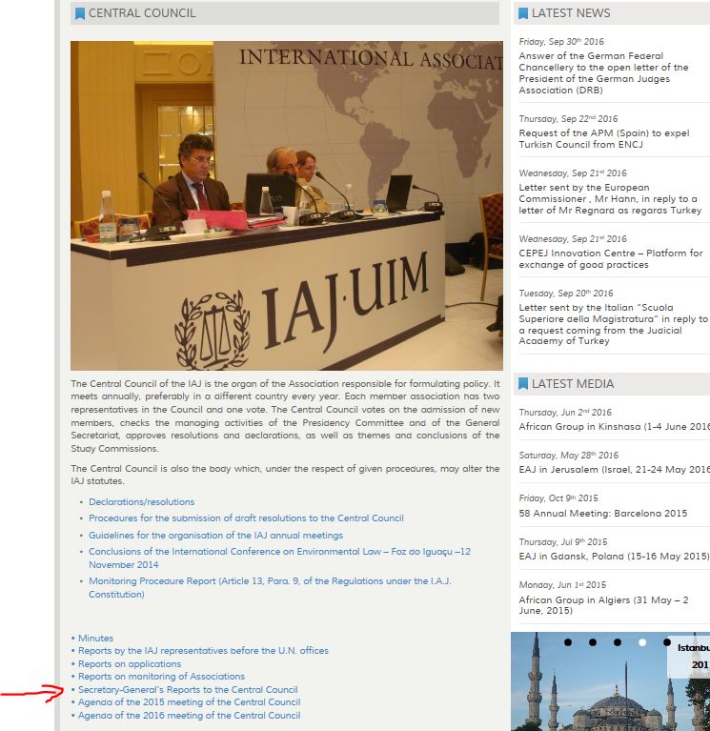This screenshot has width=710, height=731.
Task: Click the date Saturday, May 28th 2016
Action: tap(569, 456)
